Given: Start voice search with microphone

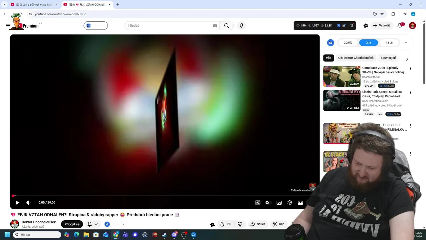Looking at the screenshot, I should 242,26.
